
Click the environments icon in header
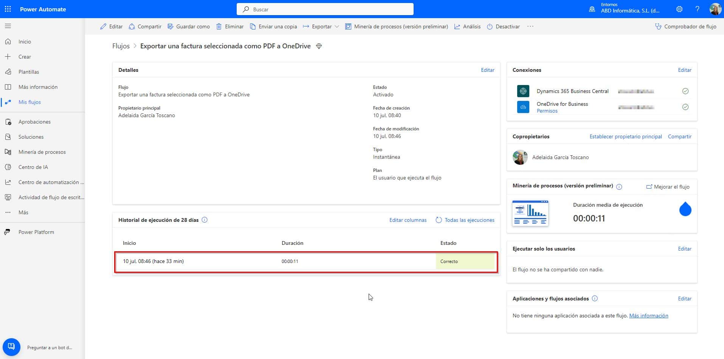[x=592, y=9]
